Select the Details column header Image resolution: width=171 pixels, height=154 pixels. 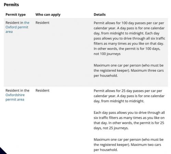pyautogui.click(x=100, y=15)
